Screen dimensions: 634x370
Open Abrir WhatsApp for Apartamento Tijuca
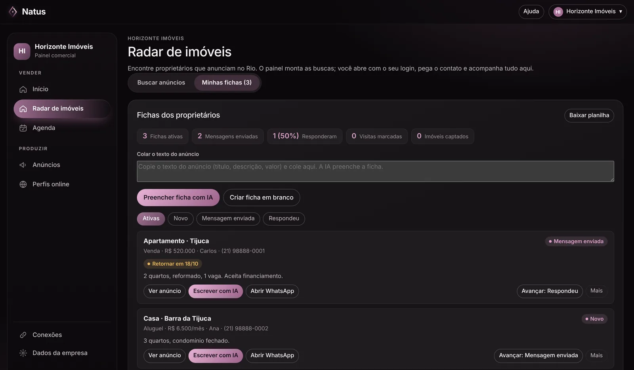click(x=272, y=291)
